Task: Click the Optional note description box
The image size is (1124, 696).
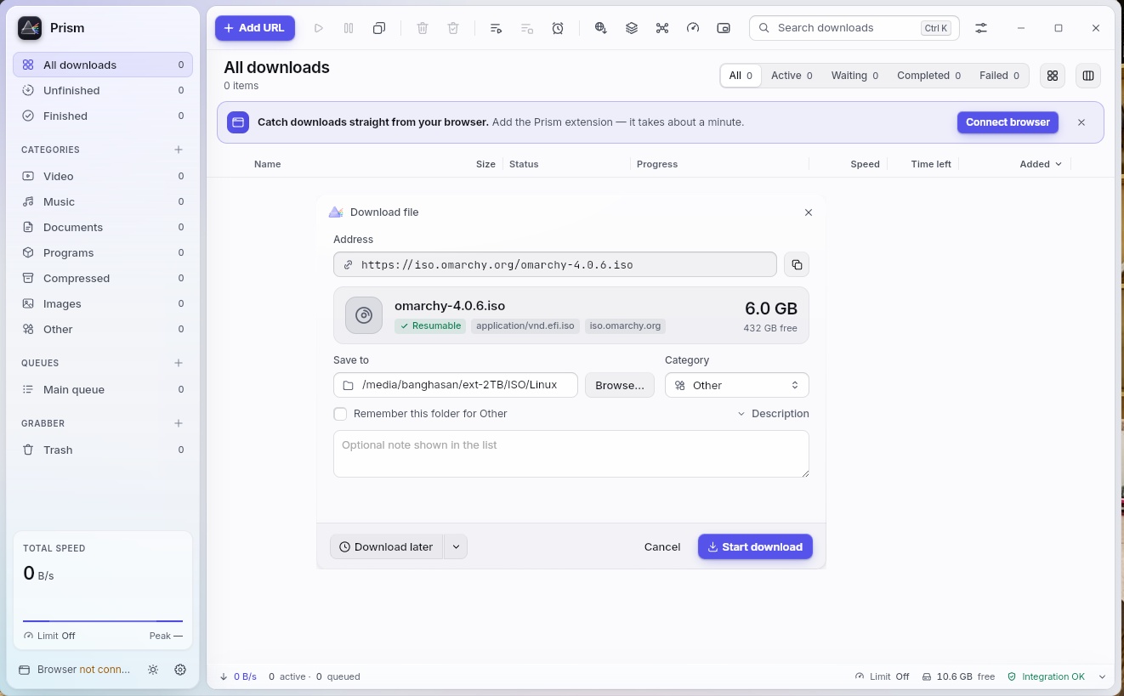Action: coord(571,454)
